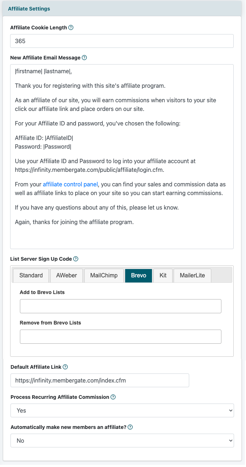Image resolution: width=246 pixels, height=467 pixels.
Task: Open Process Recurring Affiliate Commission dropdown
Action: tap(122, 410)
